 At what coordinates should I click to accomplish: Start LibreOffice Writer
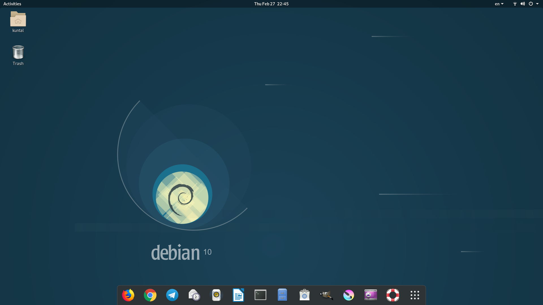(x=238, y=295)
